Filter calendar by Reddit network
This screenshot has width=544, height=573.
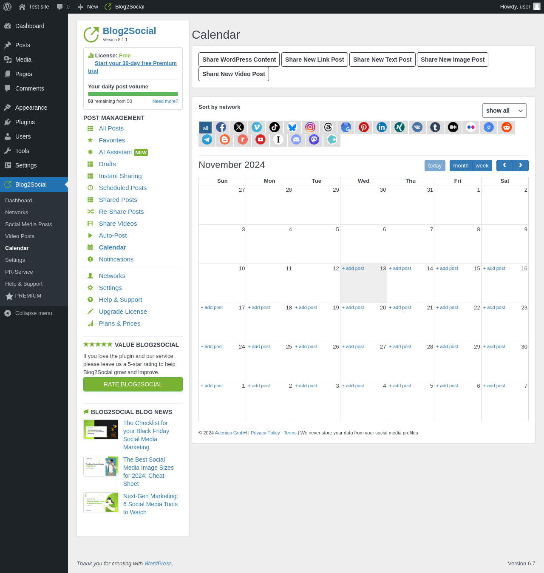pos(507,127)
